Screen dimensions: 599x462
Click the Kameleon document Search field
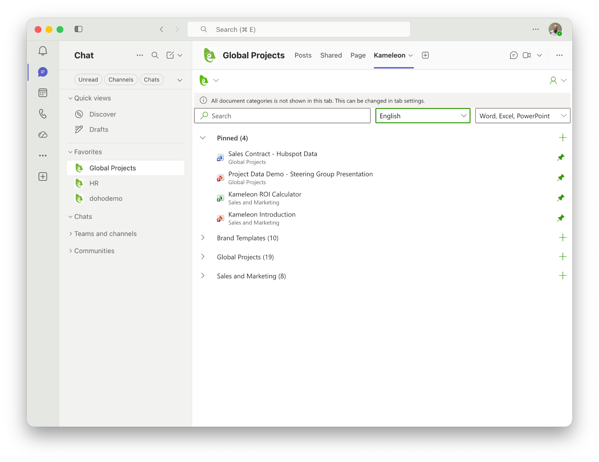tap(282, 116)
